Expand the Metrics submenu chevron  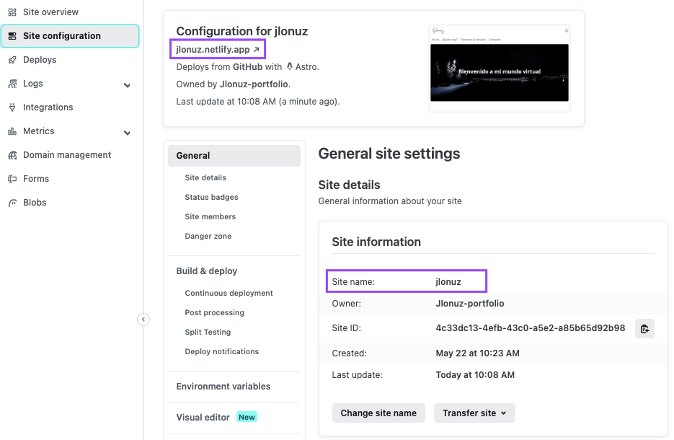coord(127,133)
